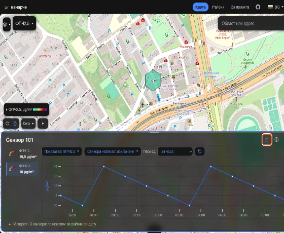
Task: Add Sensor 101 to favorites star
Action: pyautogui.click(x=267, y=139)
